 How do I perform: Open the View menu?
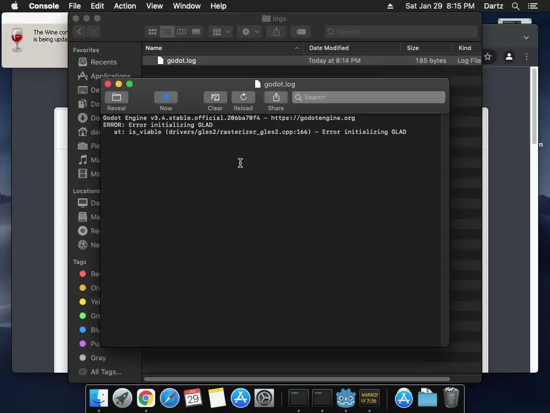click(154, 6)
